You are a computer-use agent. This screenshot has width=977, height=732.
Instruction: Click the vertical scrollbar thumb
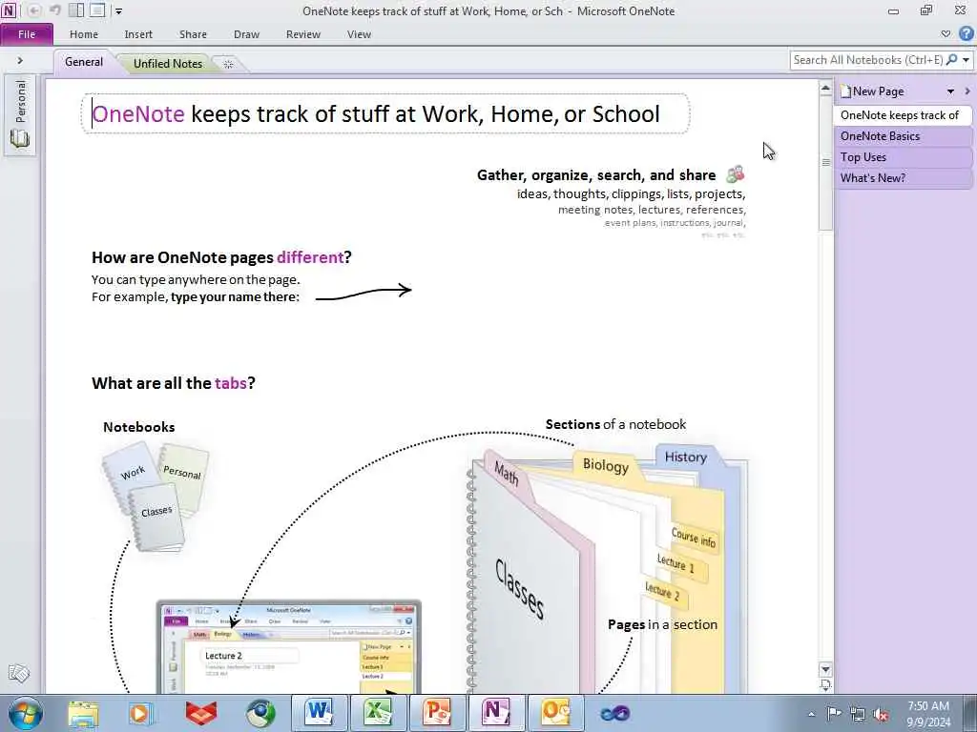click(x=825, y=163)
